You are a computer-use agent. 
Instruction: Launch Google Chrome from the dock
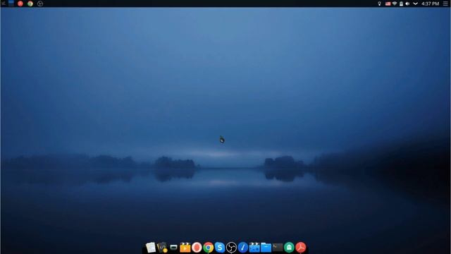click(209, 248)
